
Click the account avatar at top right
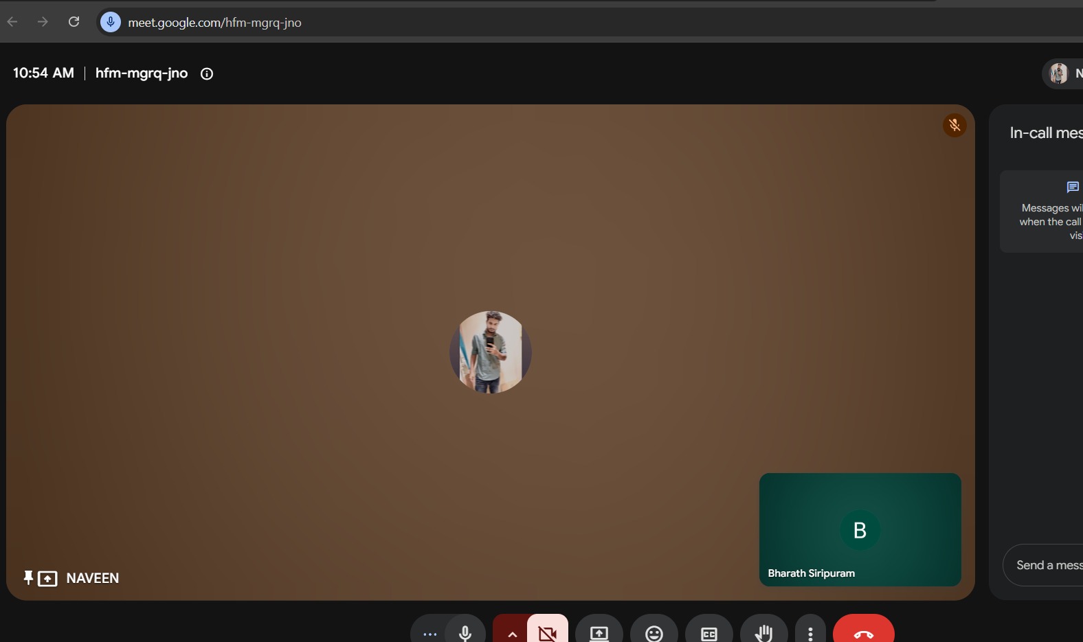[1059, 73]
